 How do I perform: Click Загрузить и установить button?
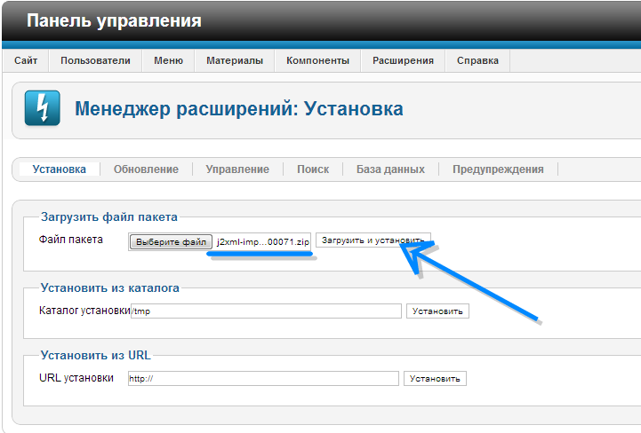coord(373,240)
